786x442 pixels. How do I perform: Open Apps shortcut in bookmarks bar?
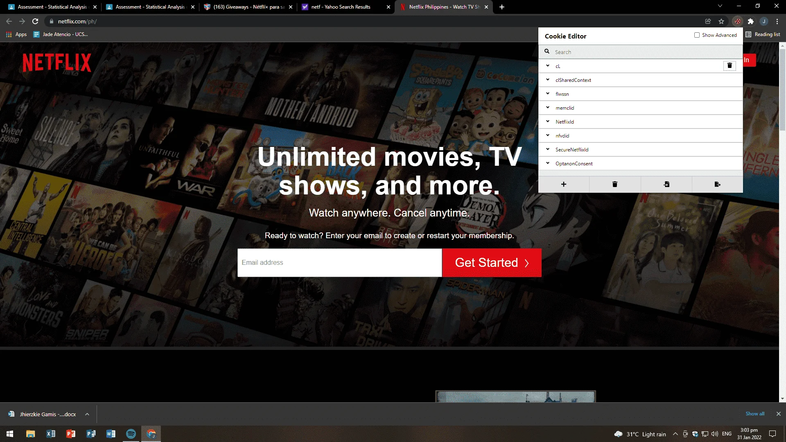point(16,34)
